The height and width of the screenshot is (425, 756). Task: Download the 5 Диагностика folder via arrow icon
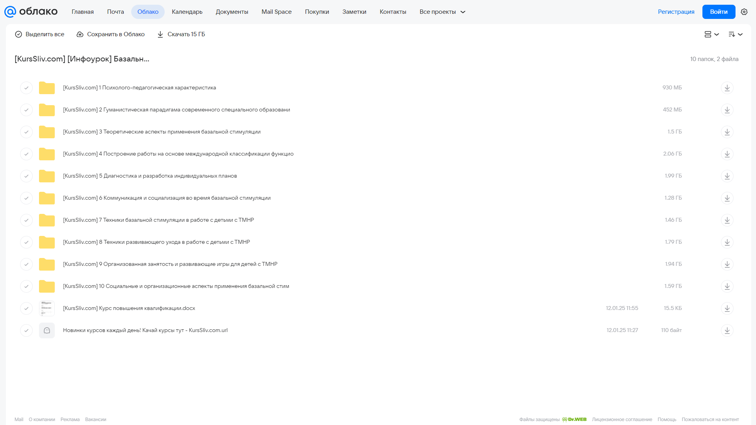[x=727, y=176]
